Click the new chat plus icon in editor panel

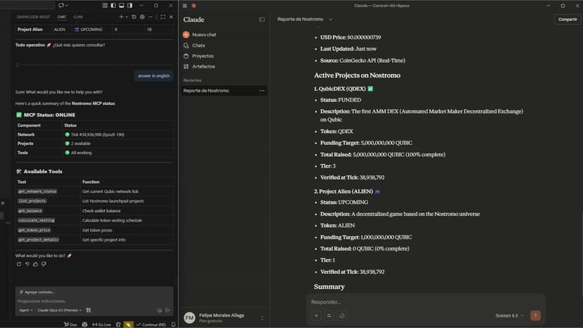point(121,17)
